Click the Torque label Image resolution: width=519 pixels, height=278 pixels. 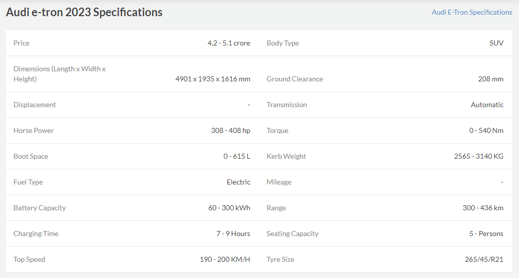277,130
